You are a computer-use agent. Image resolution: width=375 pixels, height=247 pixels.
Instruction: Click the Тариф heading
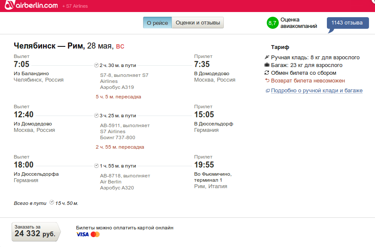click(280, 47)
